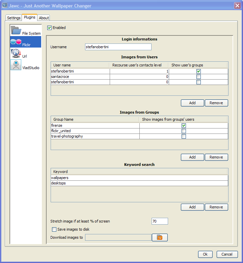Select the first stefanobertini user row
The height and width of the screenshot is (263, 243).
139,71
